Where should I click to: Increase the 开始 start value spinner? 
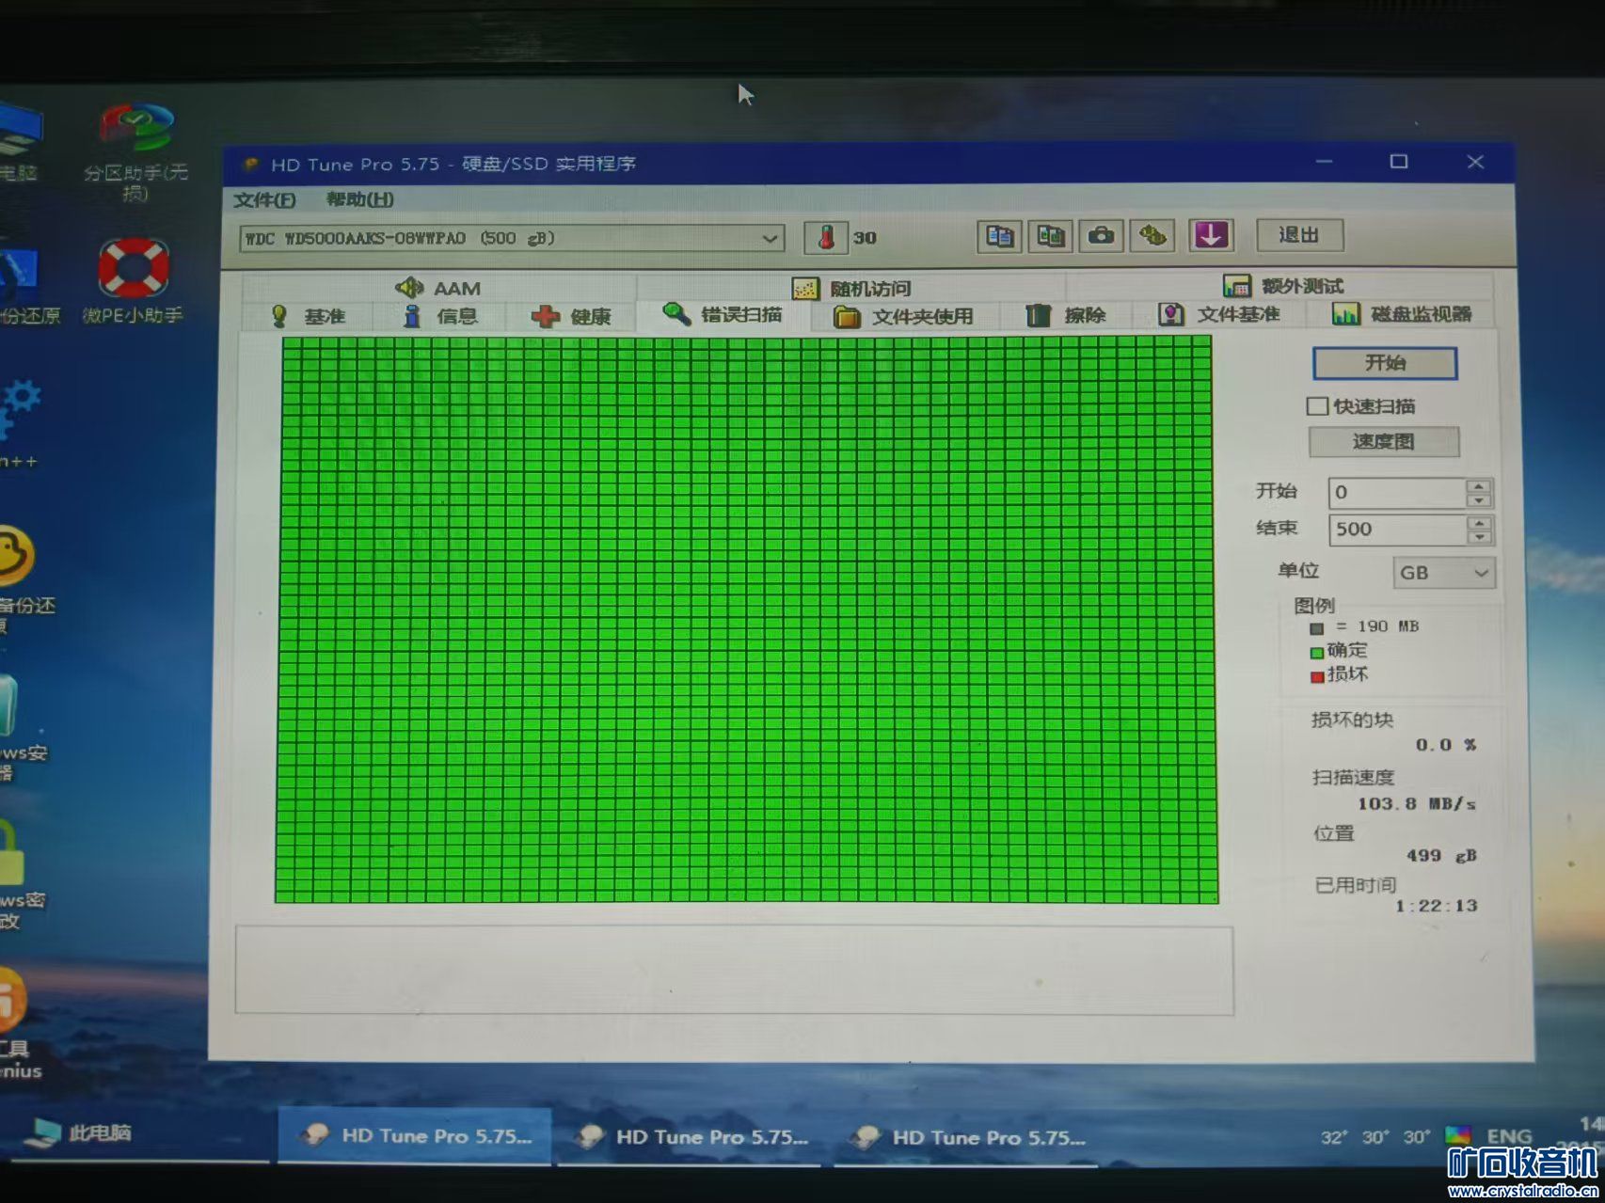pyautogui.click(x=1479, y=486)
